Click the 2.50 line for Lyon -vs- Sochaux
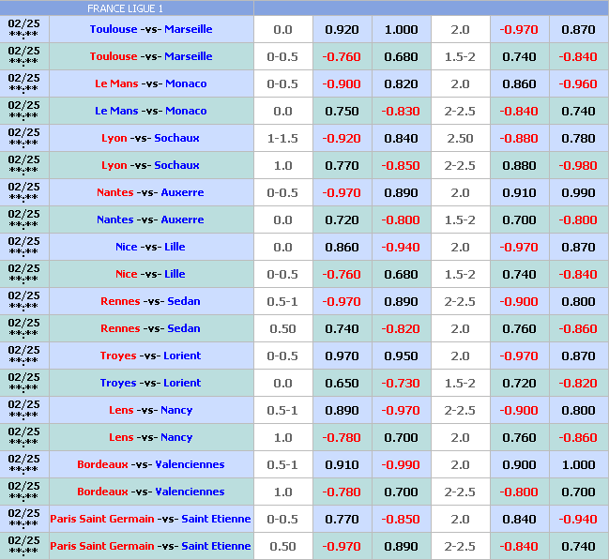 [x=460, y=138]
